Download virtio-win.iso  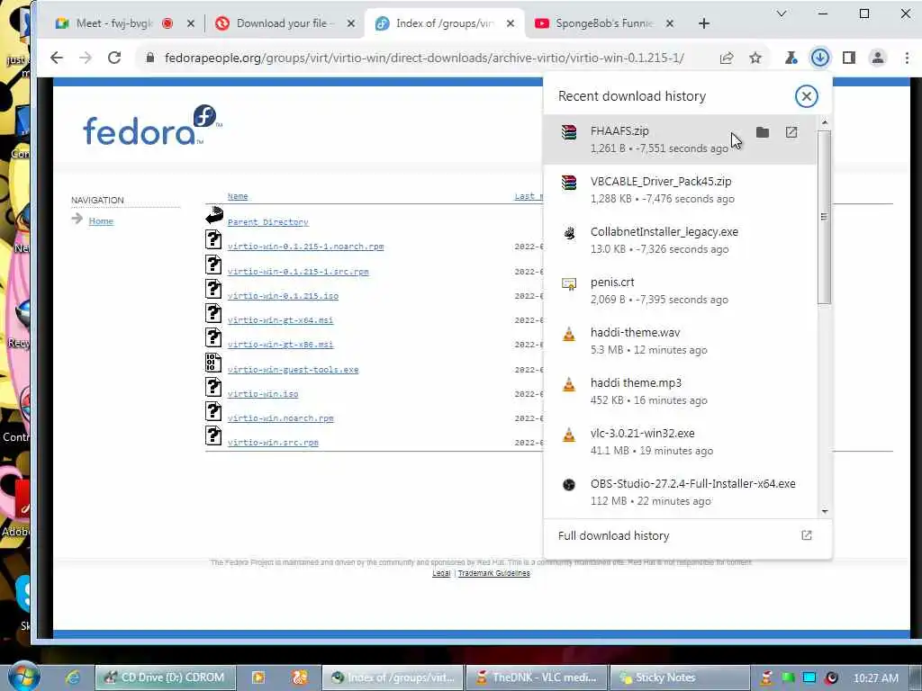(x=263, y=394)
